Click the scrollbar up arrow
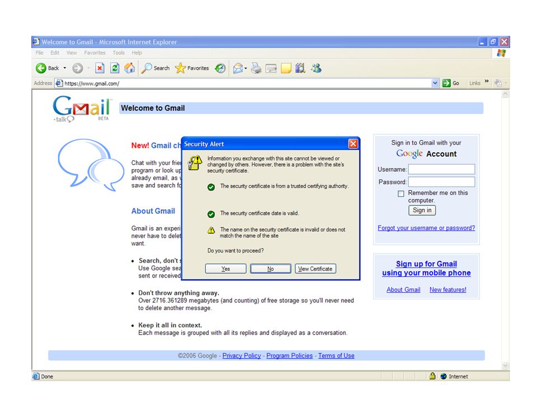Screen dimensions: 537x403 click(505, 95)
